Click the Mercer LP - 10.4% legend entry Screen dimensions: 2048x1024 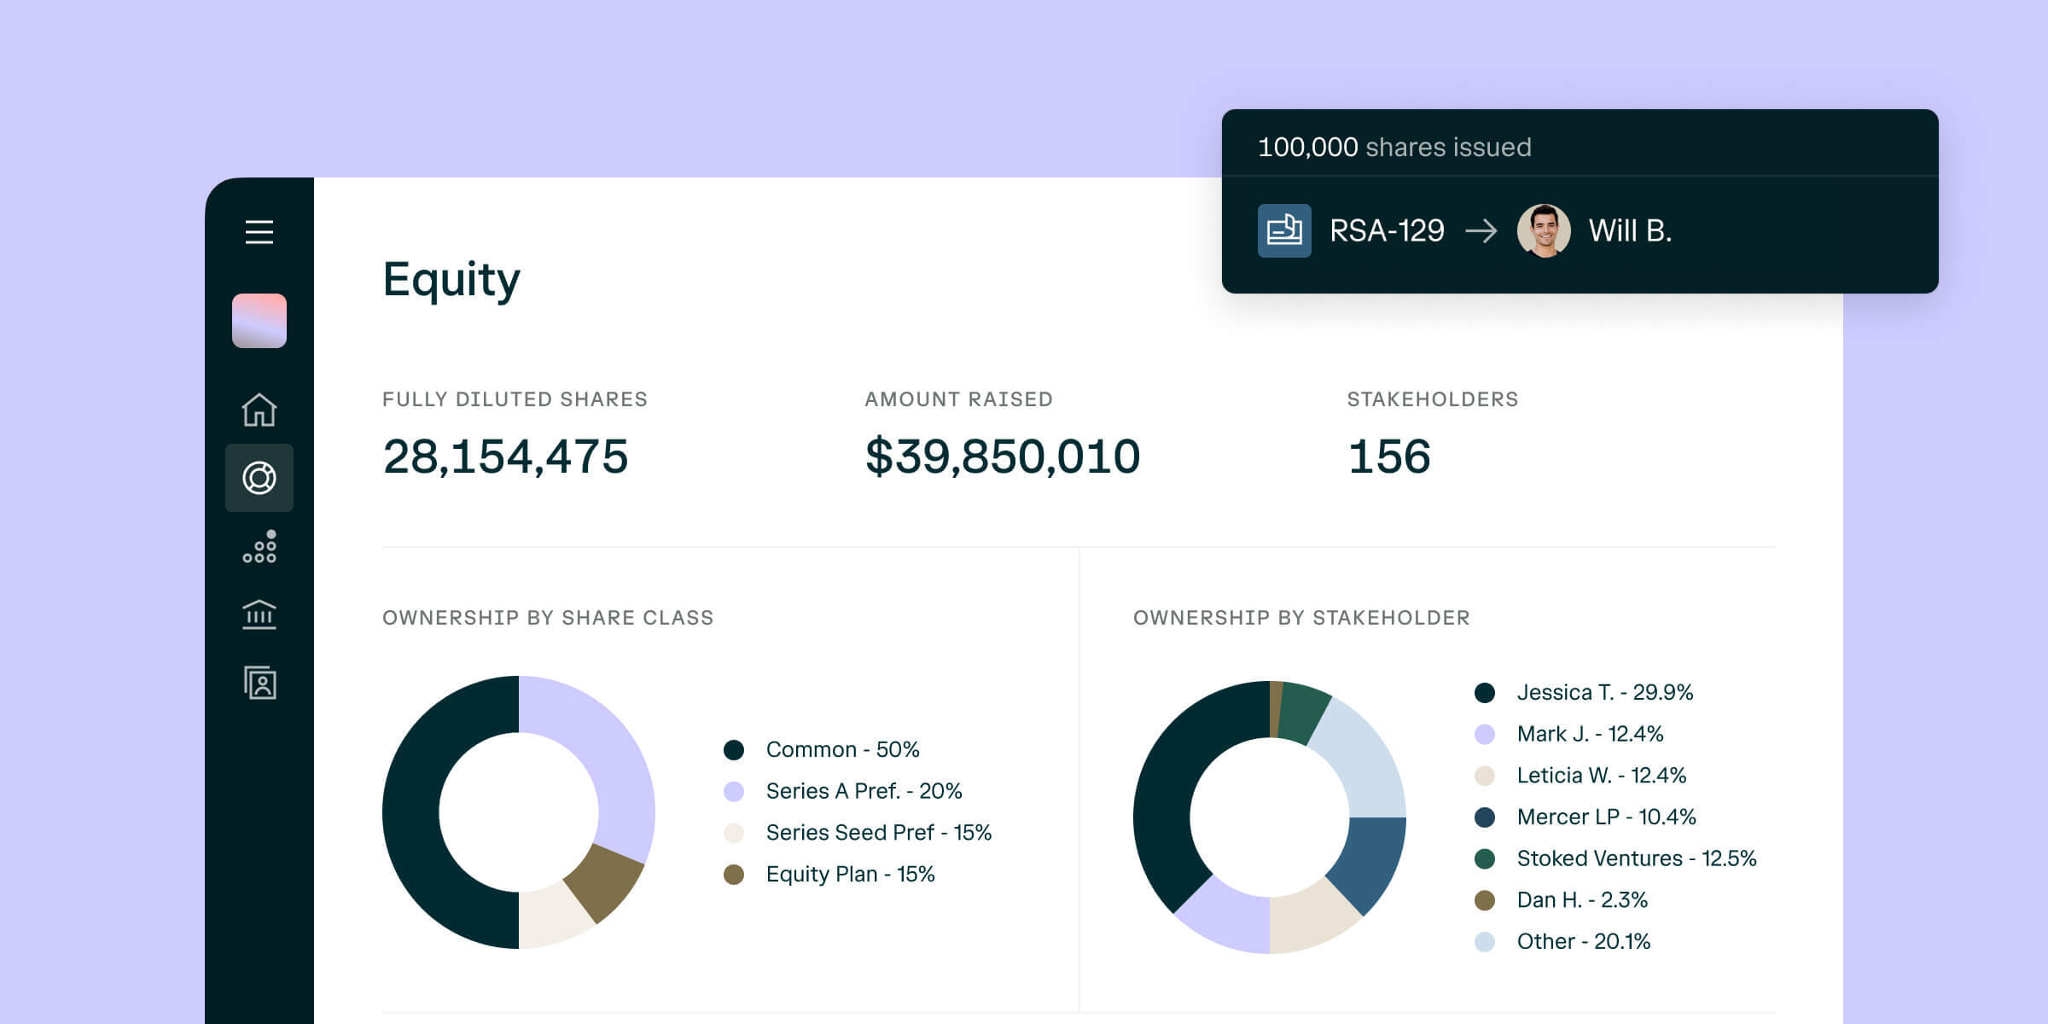(x=1604, y=817)
